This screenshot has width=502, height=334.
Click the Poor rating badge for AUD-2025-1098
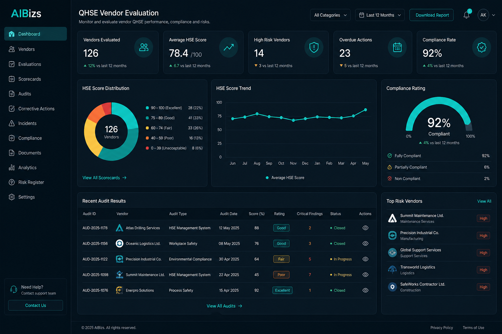[281, 275]
